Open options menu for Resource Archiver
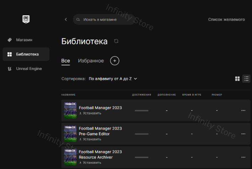This screenshot has height=169, width=252. pos(243,157)
